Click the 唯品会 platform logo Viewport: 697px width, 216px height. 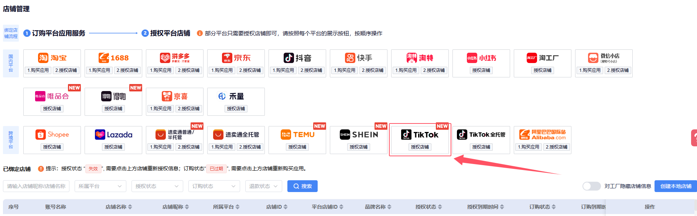point(52,96)
